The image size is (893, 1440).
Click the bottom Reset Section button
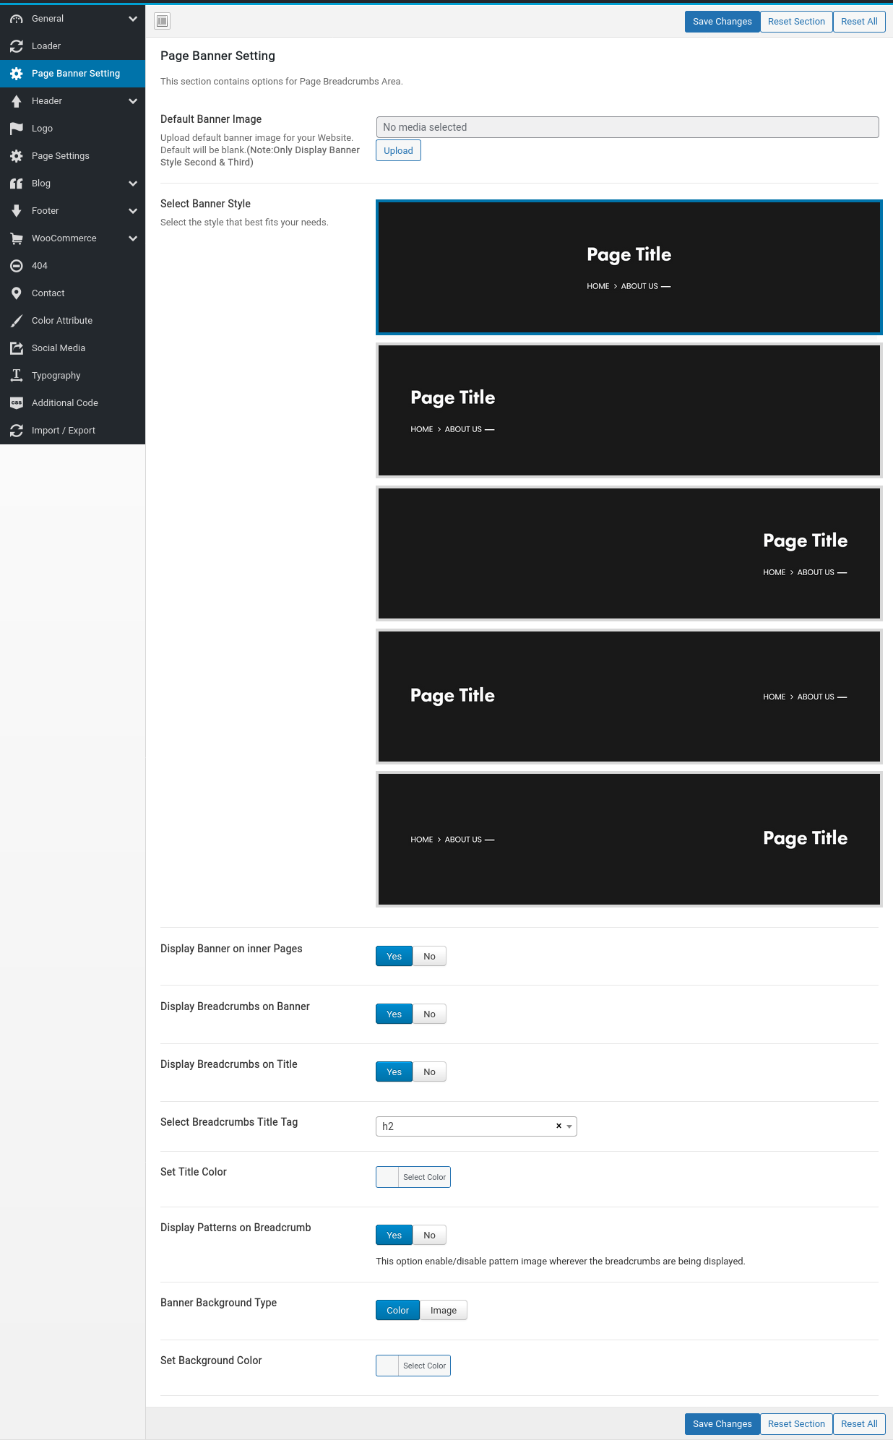tap(796, 1424)
